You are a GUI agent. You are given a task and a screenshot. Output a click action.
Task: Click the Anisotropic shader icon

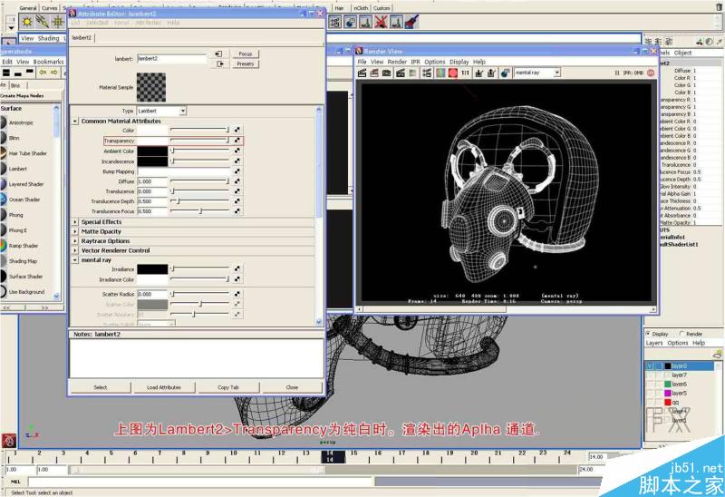(5, 122)
